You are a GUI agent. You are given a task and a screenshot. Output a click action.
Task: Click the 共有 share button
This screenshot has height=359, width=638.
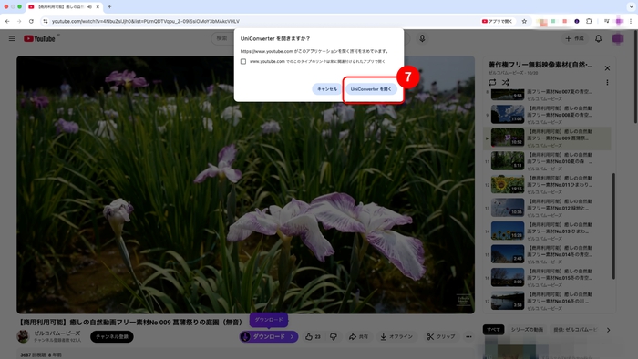(x=358, y=336)
